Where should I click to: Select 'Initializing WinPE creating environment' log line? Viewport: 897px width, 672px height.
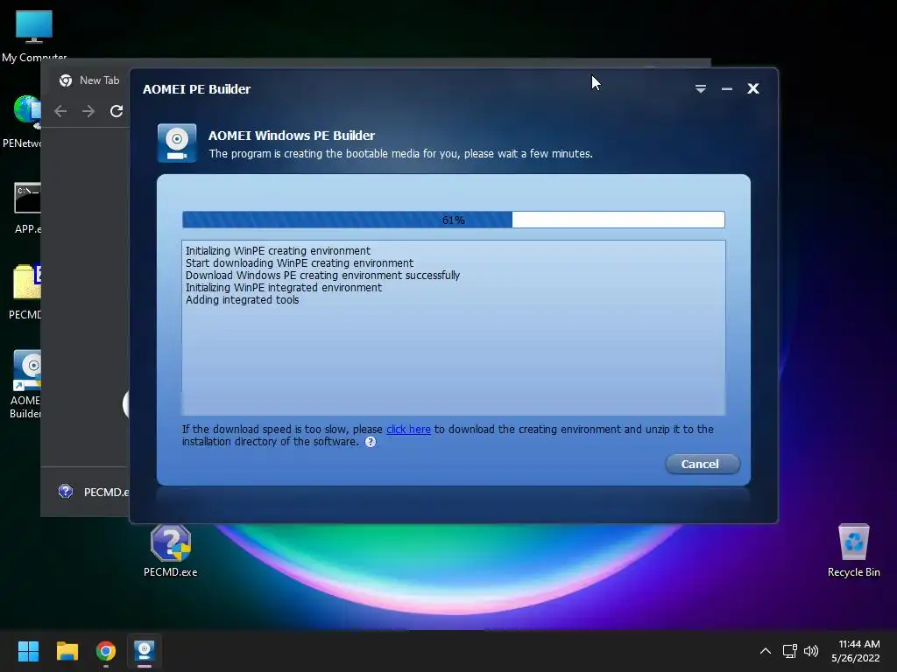point(278,251)
